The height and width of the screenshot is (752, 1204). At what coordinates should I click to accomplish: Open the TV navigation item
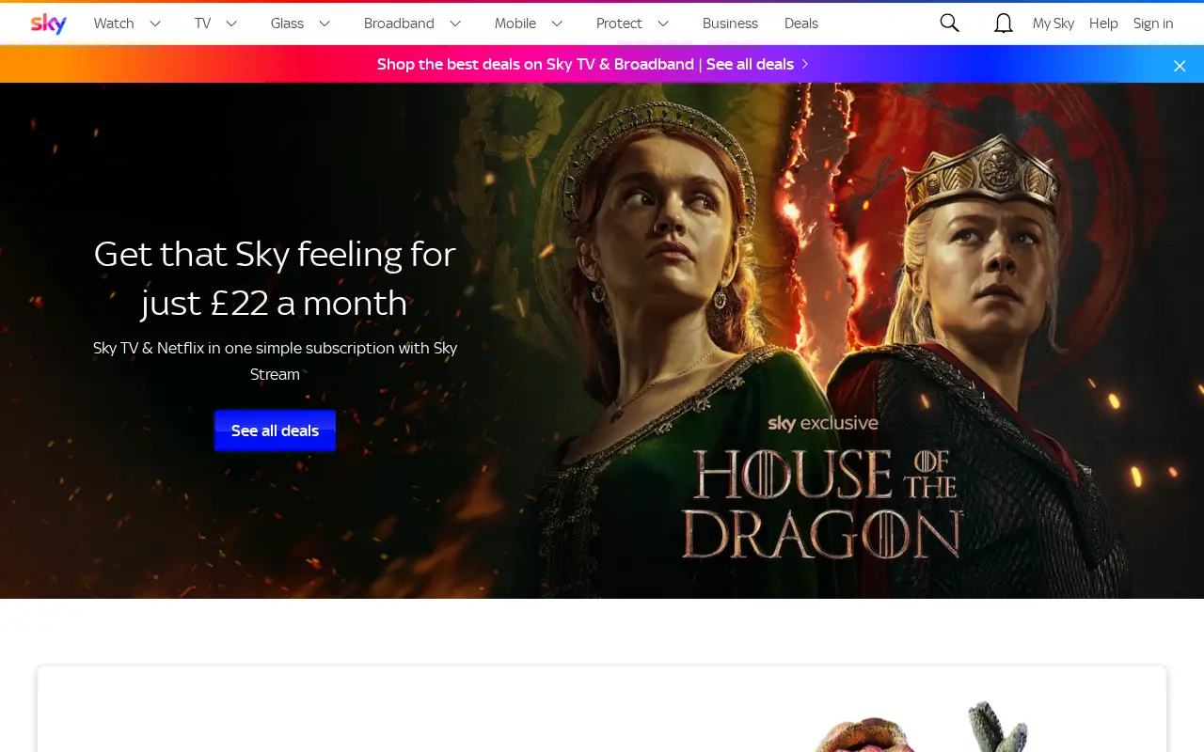pos(202,23)
